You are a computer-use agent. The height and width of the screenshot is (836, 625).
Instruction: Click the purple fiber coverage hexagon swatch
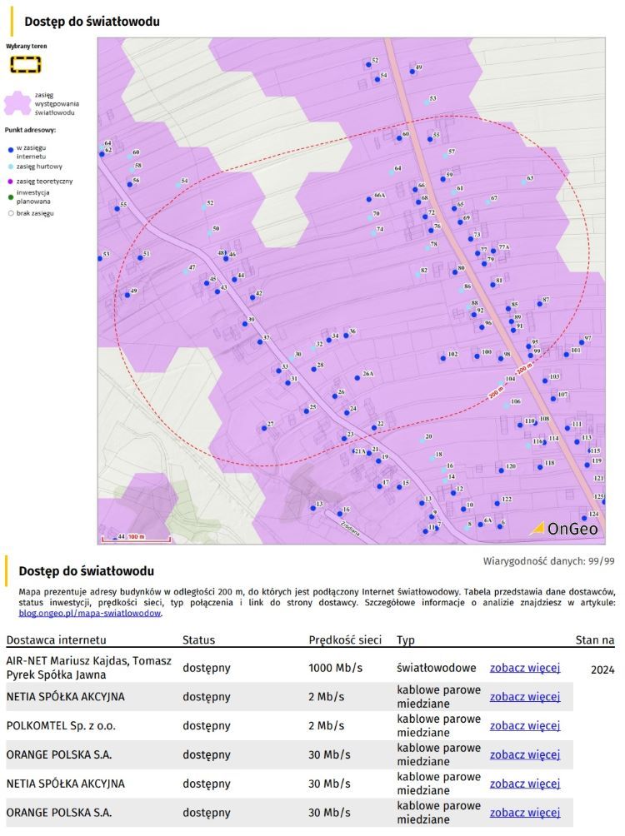(x=17, y=103)
